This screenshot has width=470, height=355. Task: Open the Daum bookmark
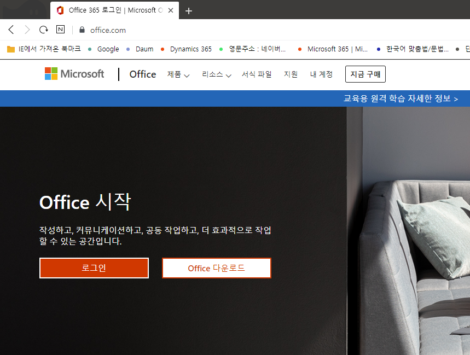pyautogui.click(x=140, y=49)
